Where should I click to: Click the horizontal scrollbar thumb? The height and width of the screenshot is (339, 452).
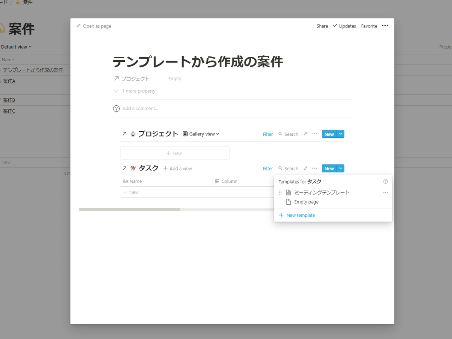click(130, 209)
